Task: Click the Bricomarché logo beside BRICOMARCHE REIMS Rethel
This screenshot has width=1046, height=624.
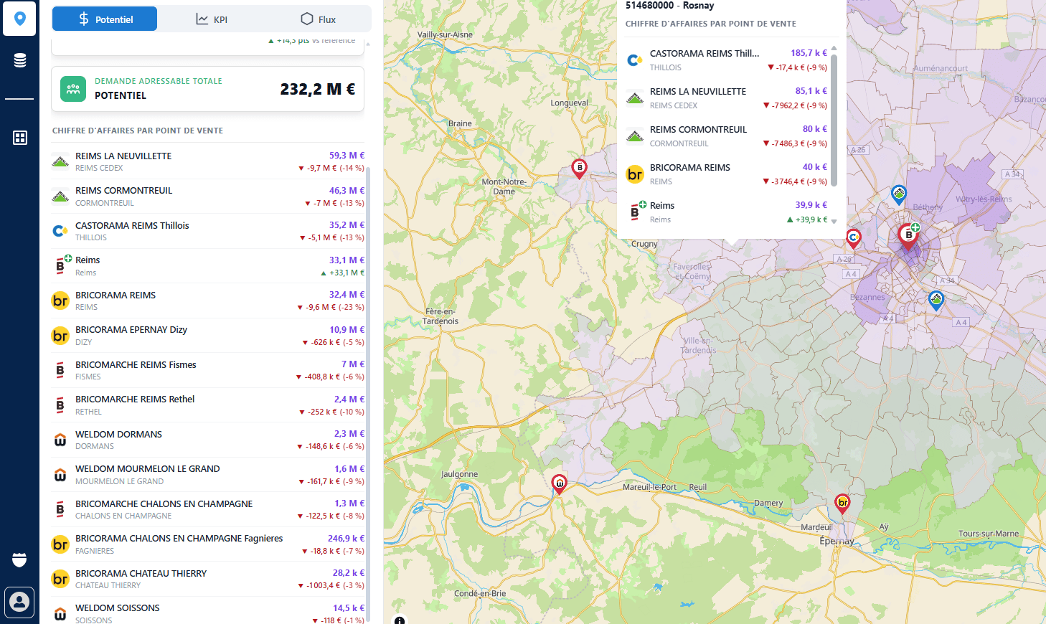Action: [x=60, y=405]
